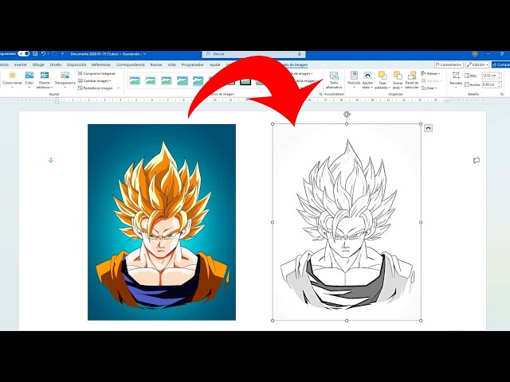Open the Ayuda tab
Screen dimensions: 510x382
coord(214,64)
